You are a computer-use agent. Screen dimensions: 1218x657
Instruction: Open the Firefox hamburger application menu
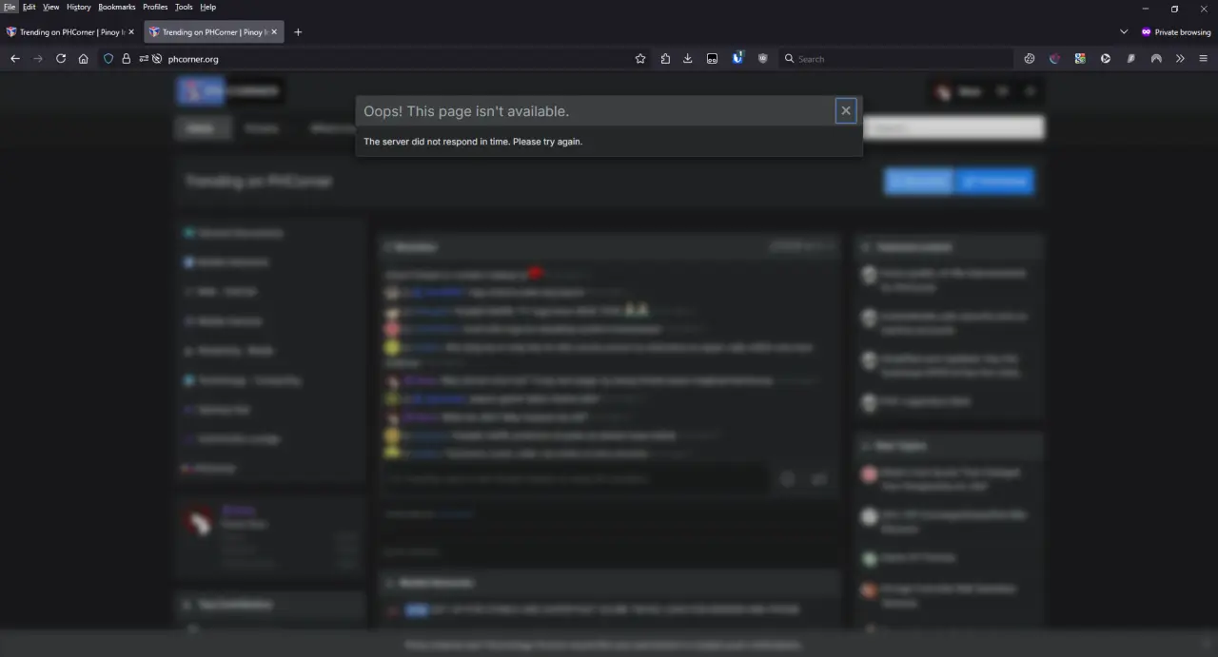pyautogui.click(x=1204, y=59)
